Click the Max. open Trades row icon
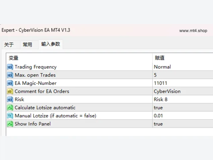This screenshot has height=160, width=213. (x=10, y=75)
